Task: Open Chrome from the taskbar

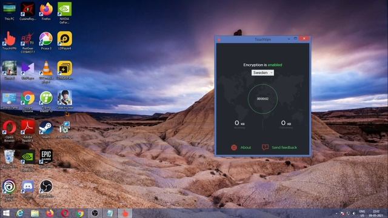Action: click(80, 213)
